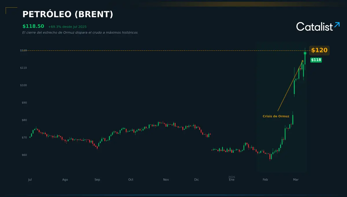The height and width of the screenshot is (197, 347).
Task: Click the Catalist logo
Action: 318,26
